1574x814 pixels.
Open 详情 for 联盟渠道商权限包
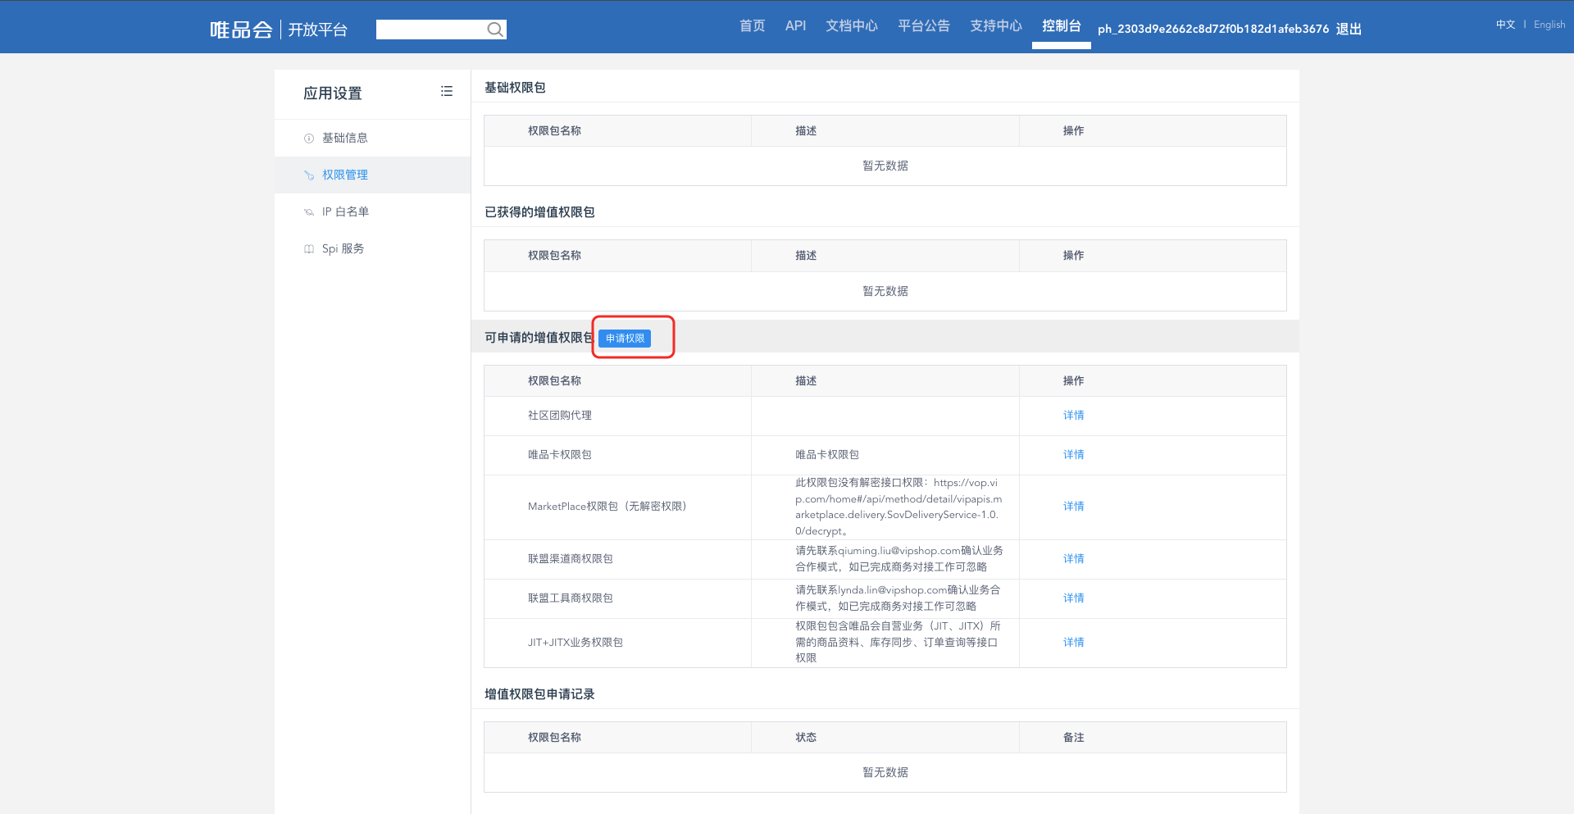[x=1073, y=559]
